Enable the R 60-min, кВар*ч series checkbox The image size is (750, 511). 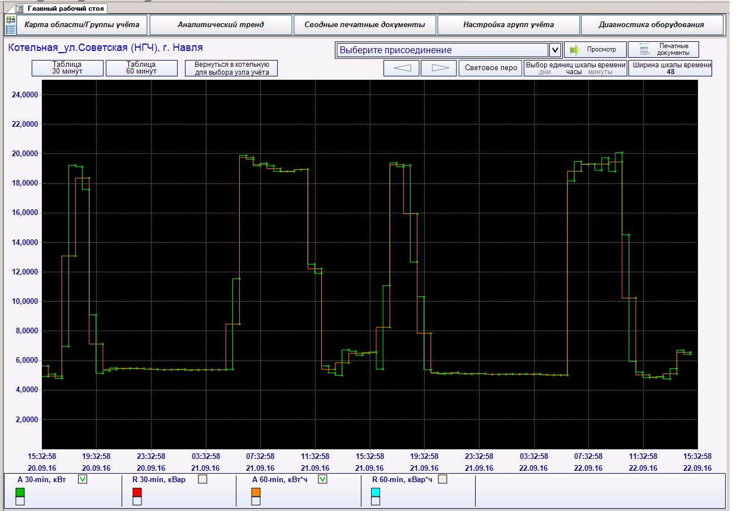(x=442, y=479)
